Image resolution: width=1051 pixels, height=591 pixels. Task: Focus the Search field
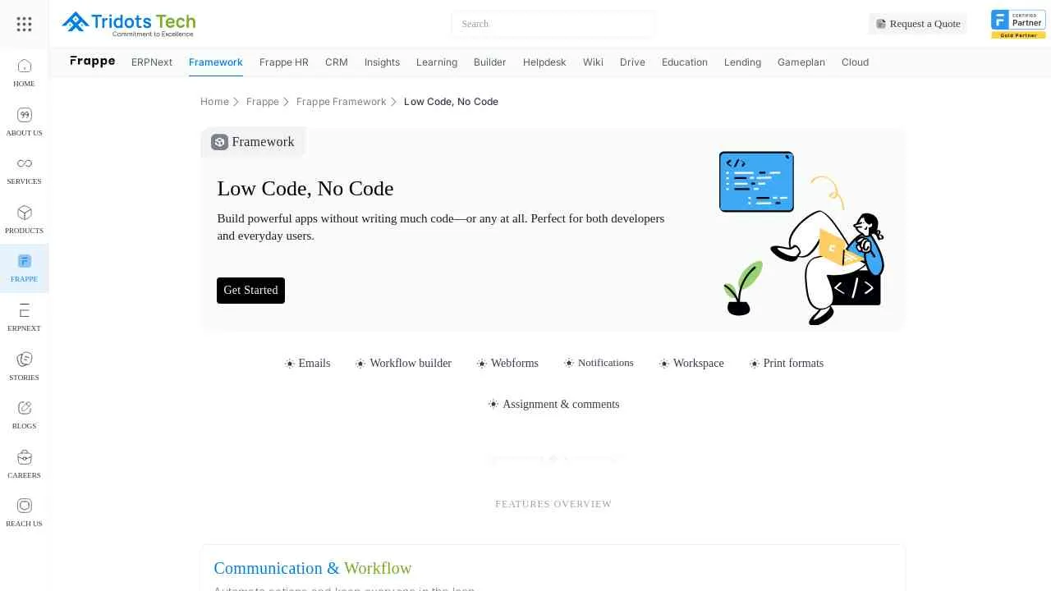coord(553,24)
